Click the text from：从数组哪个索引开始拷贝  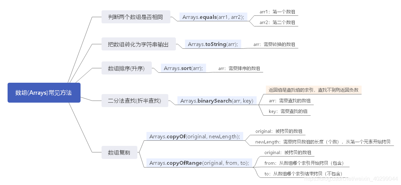[304, 163]
